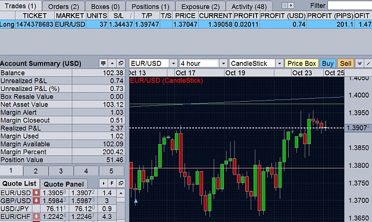Open the CandleStick chart type dropdown

point(280,63)
